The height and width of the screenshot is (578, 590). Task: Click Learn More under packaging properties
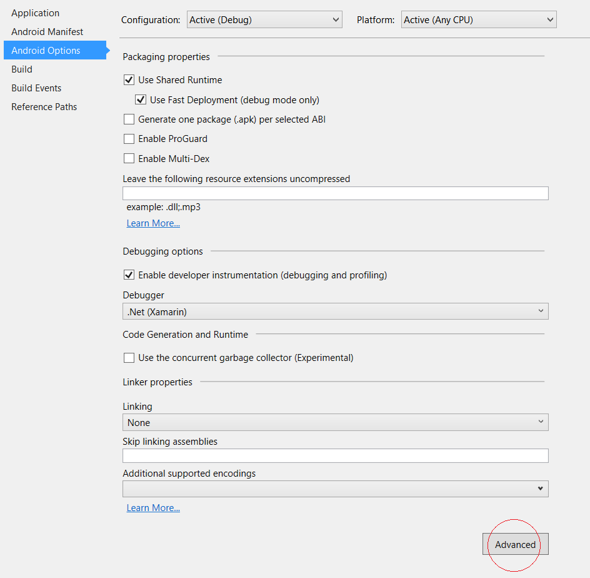coord(153,223)
